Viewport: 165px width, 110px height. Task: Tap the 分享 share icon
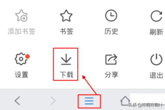tap(111, 59)
